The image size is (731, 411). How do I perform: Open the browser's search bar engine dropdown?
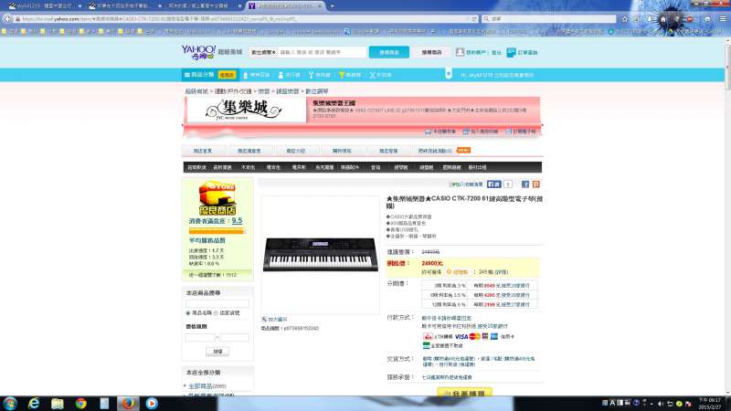tap(484, 17)
